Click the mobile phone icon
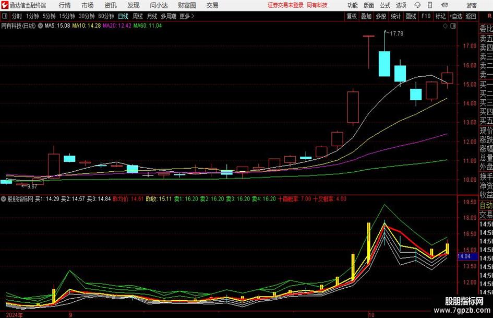Screen dimensions: 493x318 coord(430,5)
